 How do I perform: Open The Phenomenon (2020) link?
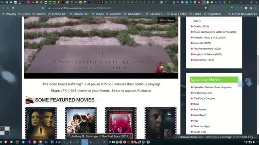coord(207,49)
